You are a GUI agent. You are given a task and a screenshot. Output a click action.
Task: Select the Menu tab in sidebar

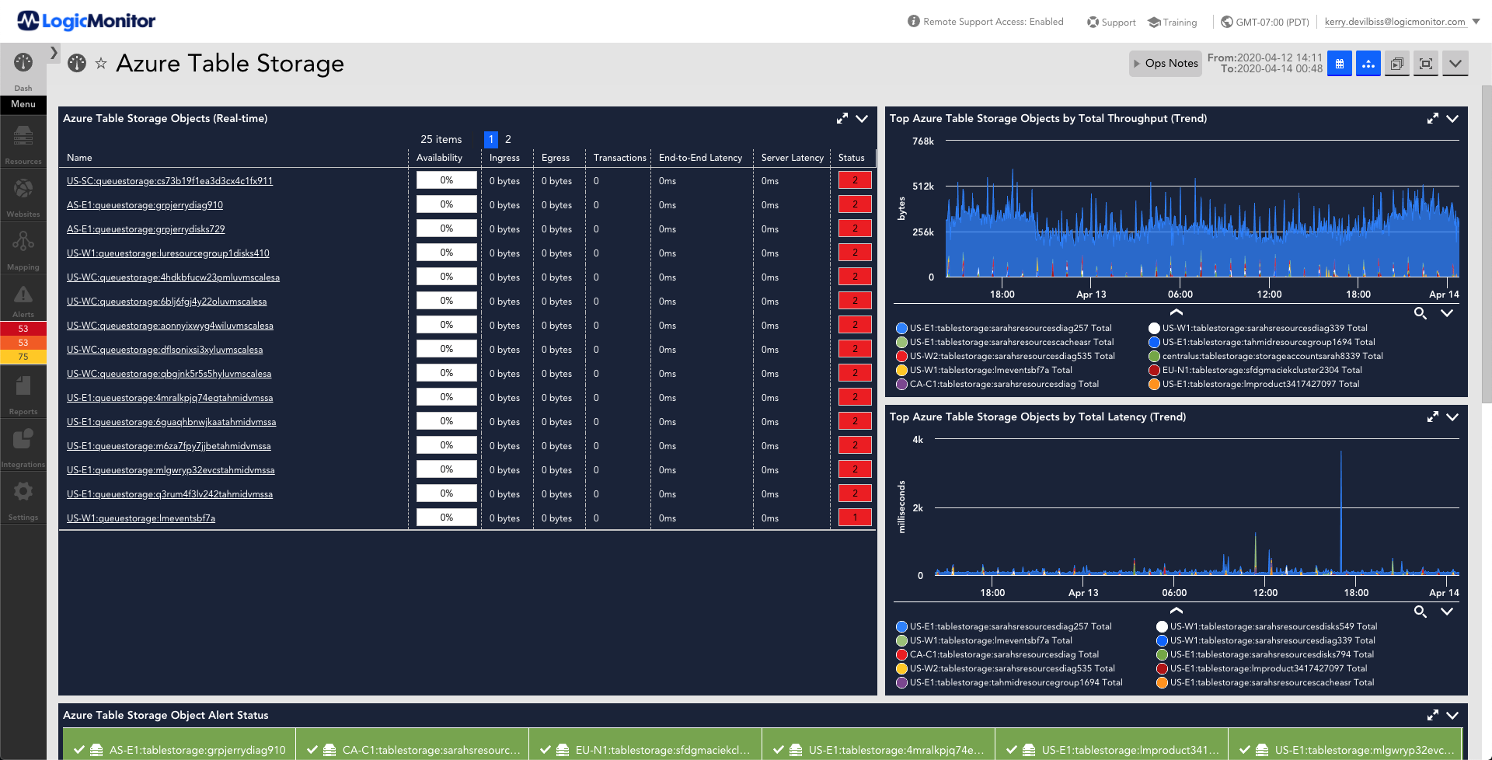[23, 104]
